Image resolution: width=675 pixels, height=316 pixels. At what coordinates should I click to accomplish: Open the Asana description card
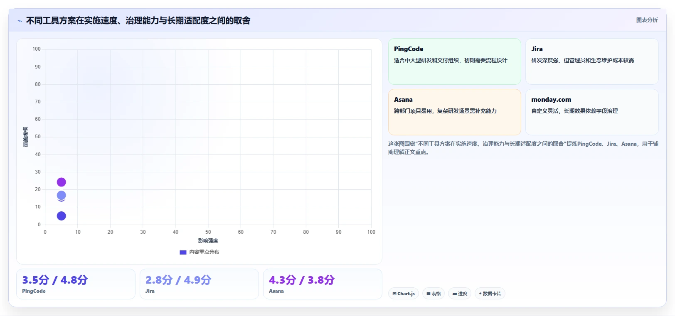tap(454, 112)
